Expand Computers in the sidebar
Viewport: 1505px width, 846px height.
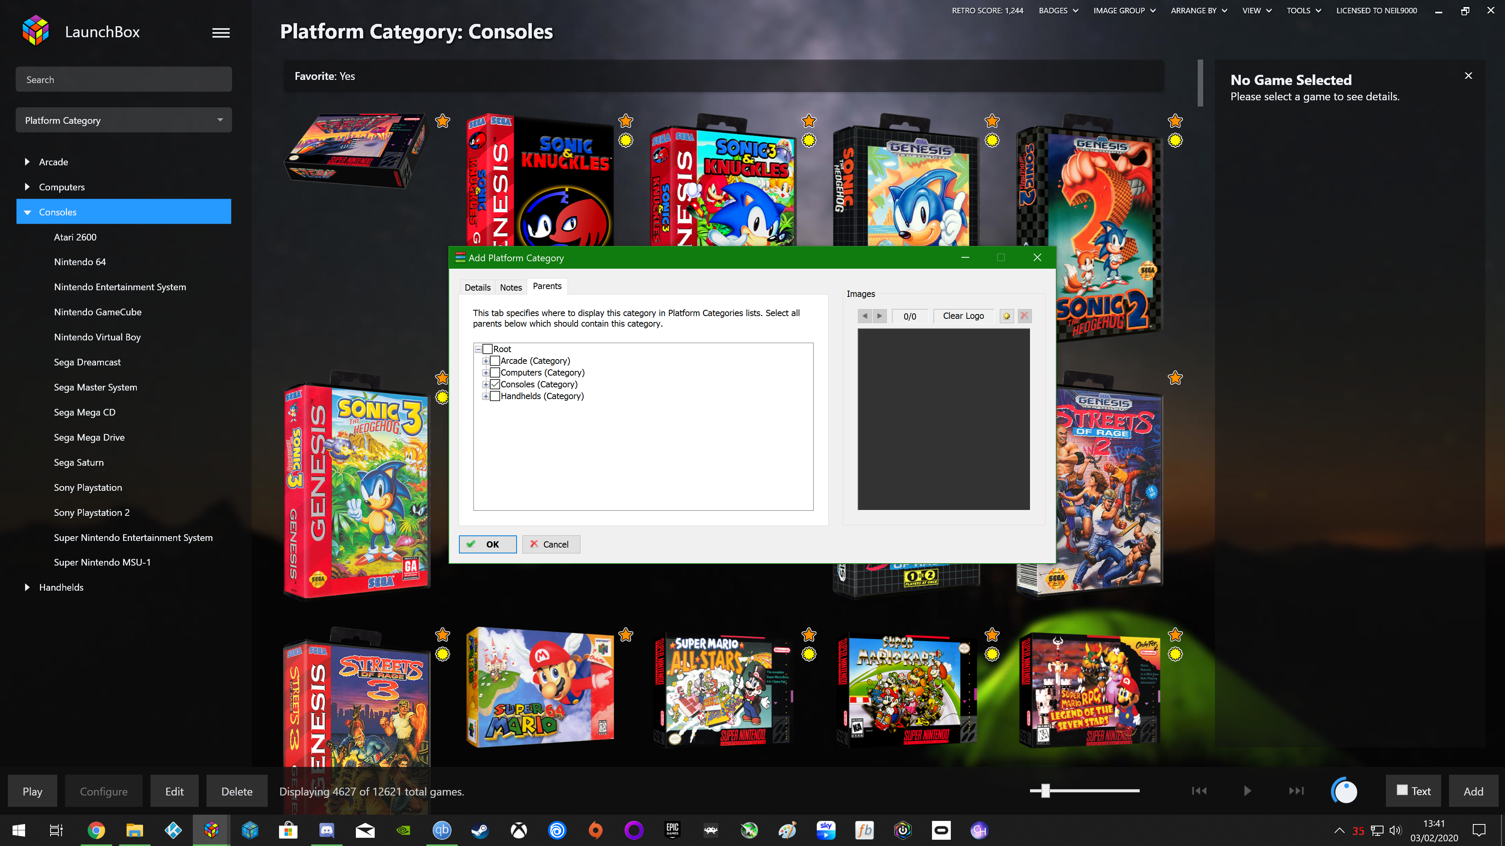27,187
